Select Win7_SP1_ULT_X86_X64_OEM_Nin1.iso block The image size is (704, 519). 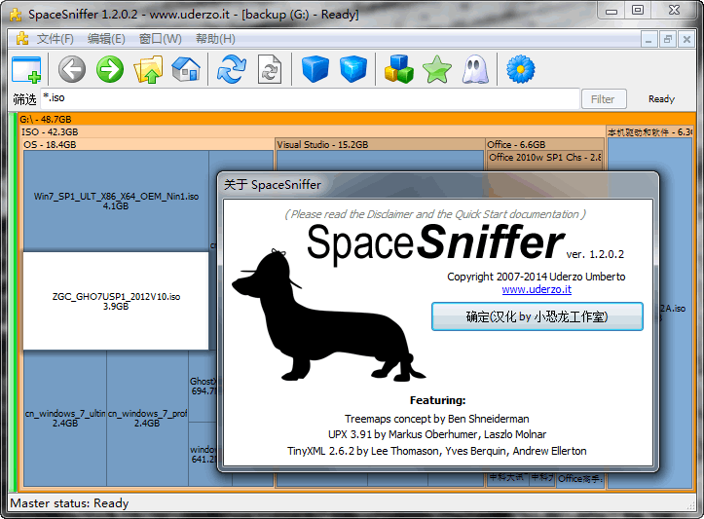click(116, 201)
